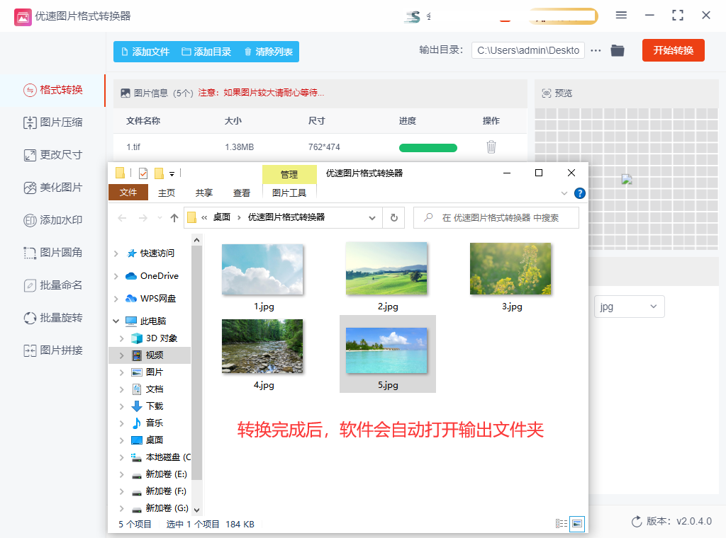Select 文档 in the navigation tree
726x538 pixels.
[x=147, y=389]
